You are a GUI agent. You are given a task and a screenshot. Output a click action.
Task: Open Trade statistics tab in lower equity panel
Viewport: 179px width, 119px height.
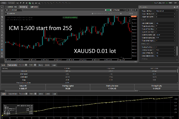(13, 94)
